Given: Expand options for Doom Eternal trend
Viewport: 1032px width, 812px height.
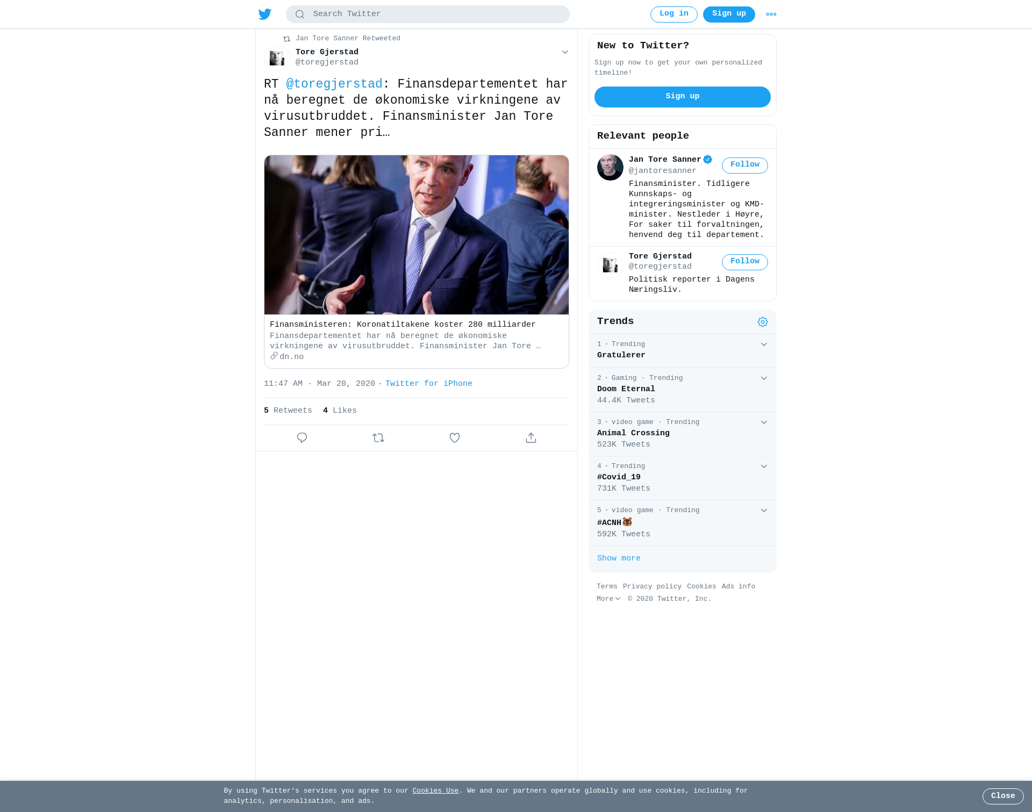Looking at the screenshot, I should coord(764,378).
